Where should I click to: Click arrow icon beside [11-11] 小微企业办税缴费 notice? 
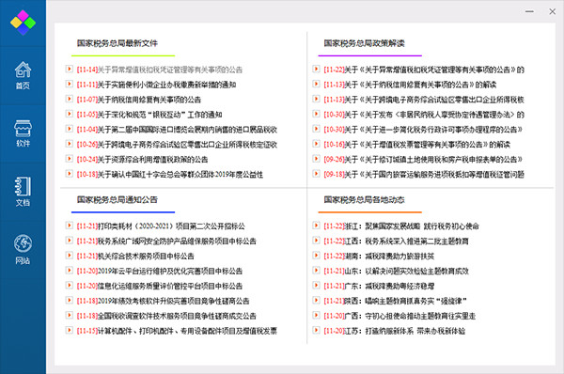point(69,84)
